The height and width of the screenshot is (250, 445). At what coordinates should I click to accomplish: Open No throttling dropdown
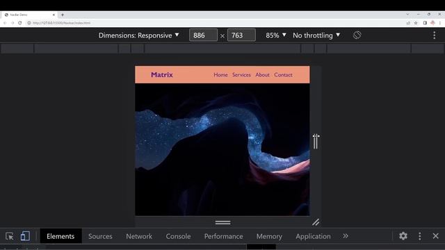[x=316, y=35]
